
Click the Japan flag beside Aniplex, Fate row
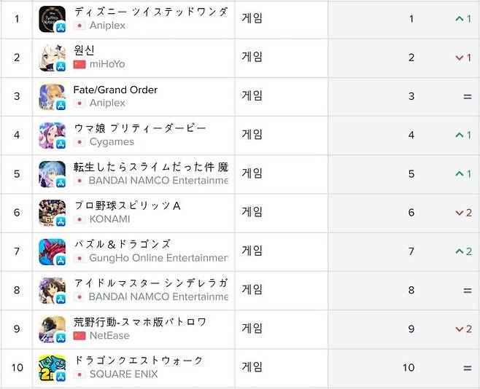click(80, 103)
